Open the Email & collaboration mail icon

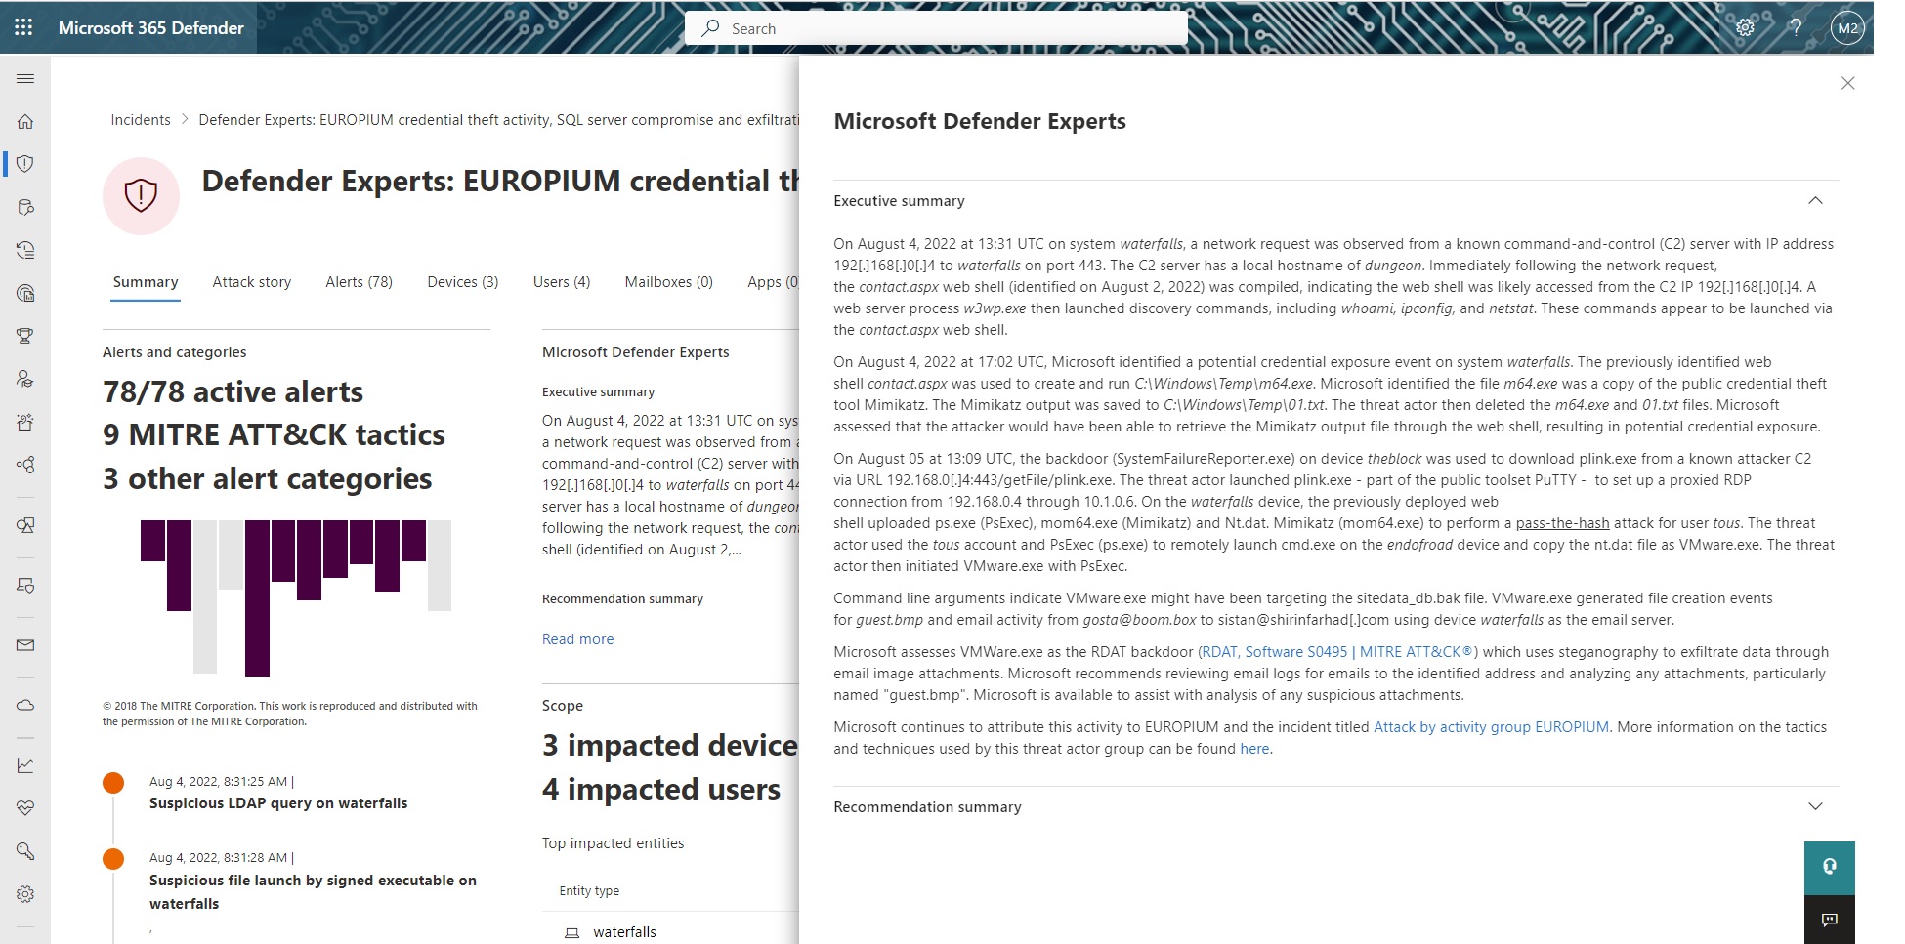pyautogui.click(x=26, y=645)
